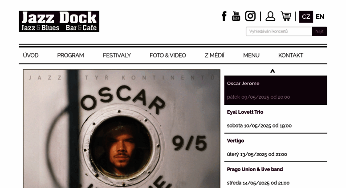Open the KONTAKT page

pyautogui.click(x=291, y=55)
